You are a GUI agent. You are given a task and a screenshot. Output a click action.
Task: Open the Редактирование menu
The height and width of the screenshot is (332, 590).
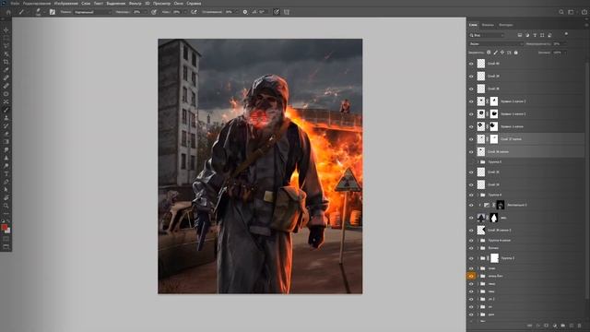[x=37, y=4]
